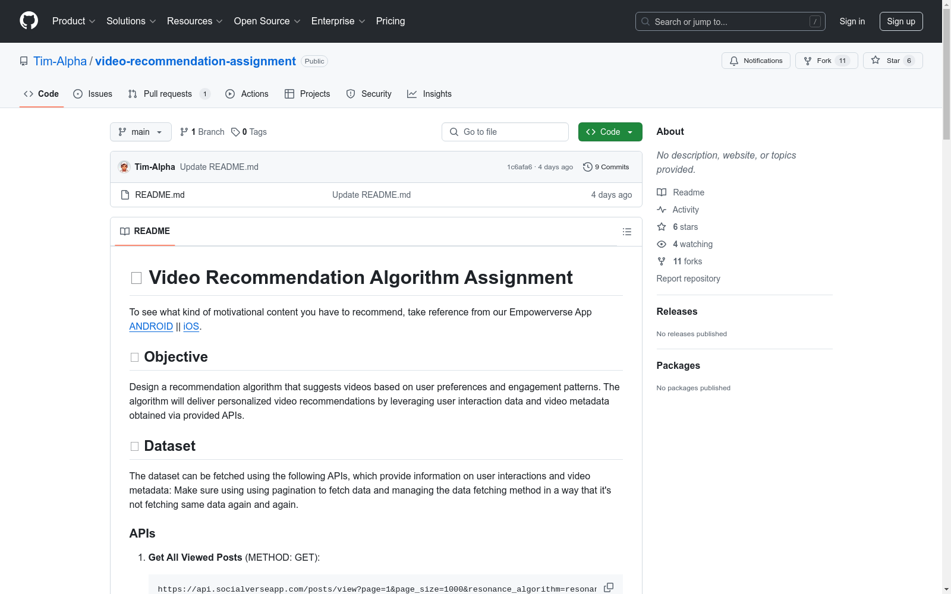This screenshot has height=594, width=951.
Task: Click the Fork repository icon
Action: coord(808,61)
